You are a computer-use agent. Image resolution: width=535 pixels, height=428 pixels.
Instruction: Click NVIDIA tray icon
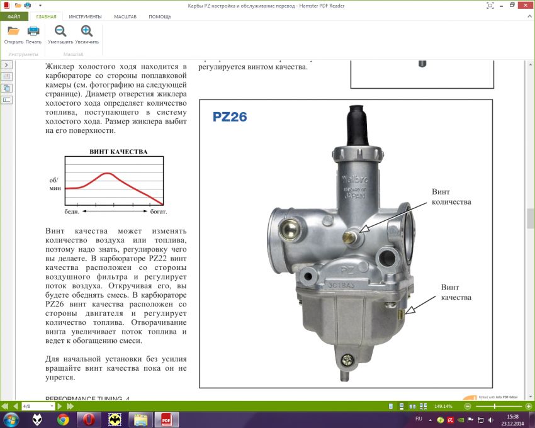[460, 420]
